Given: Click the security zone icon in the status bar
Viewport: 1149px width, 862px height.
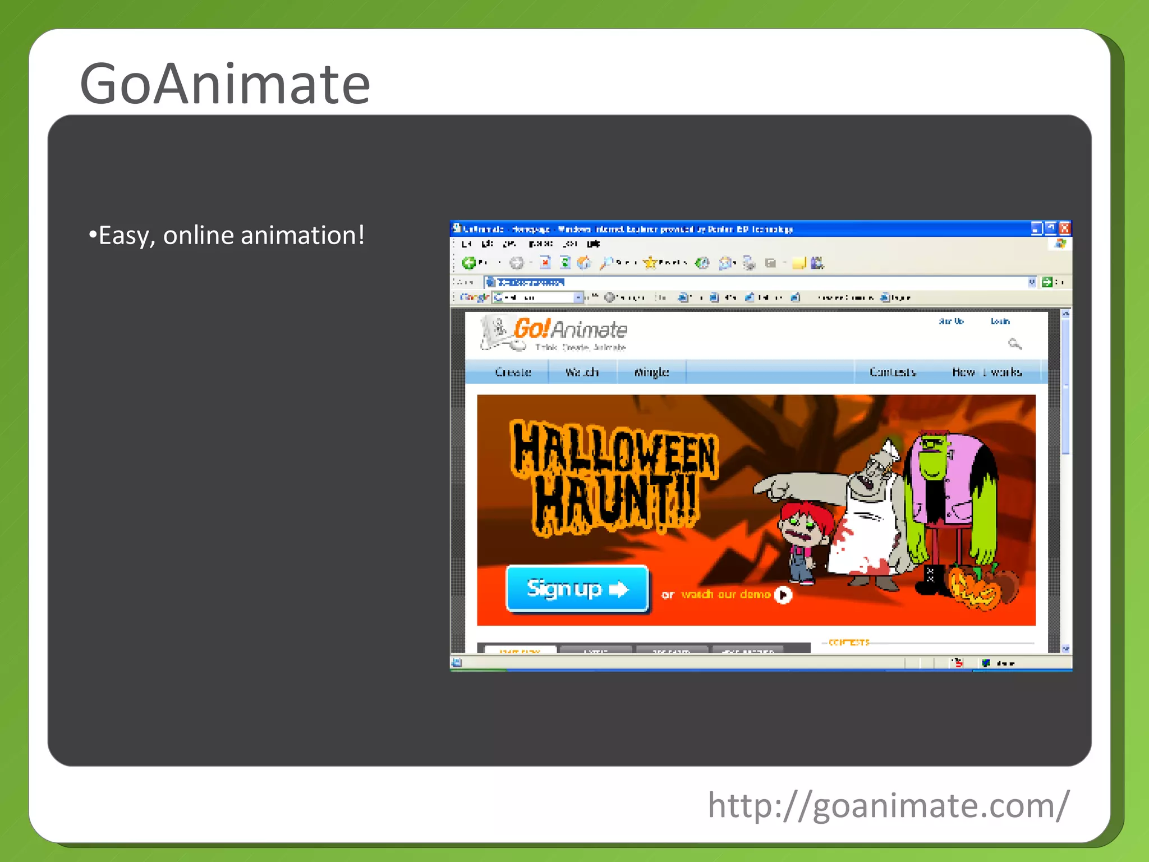Looking at the screenshot, I should point(986,663).
